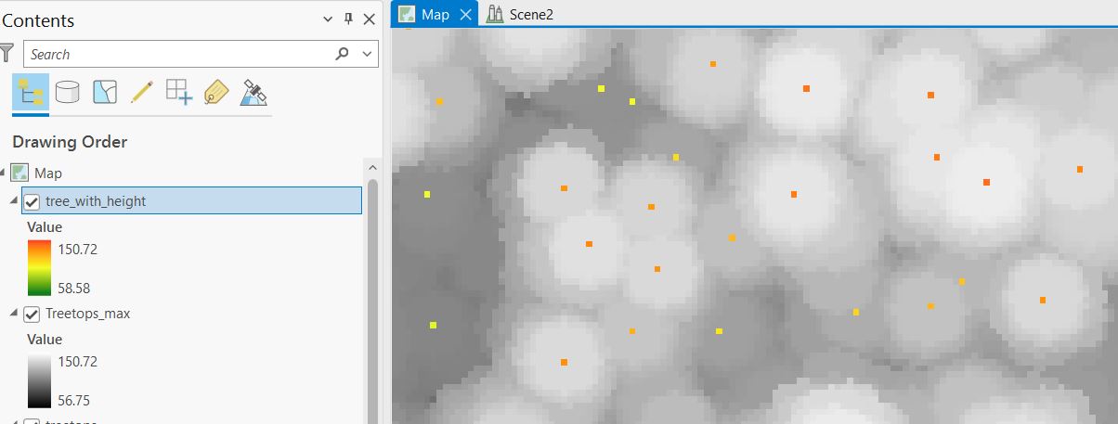Uncheck the tree_with_height layer
1118x424 pixels.
coord(32,201)
